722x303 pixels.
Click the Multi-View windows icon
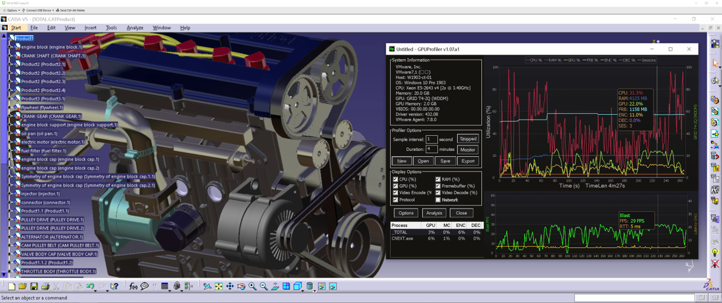tap(286, 287)
